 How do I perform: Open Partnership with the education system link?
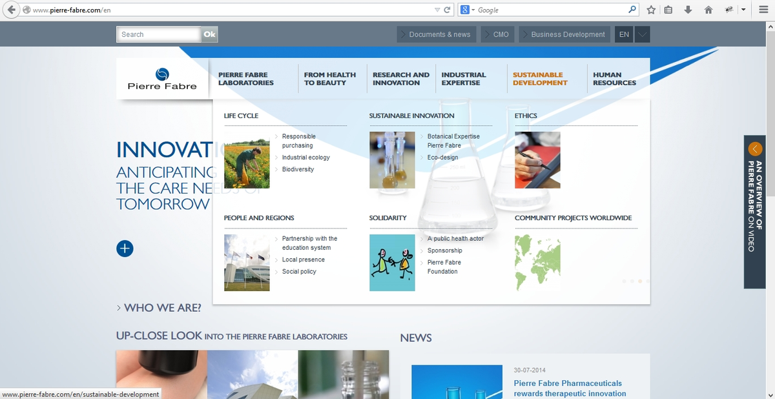pyautogui.click(x=309, y=243)
